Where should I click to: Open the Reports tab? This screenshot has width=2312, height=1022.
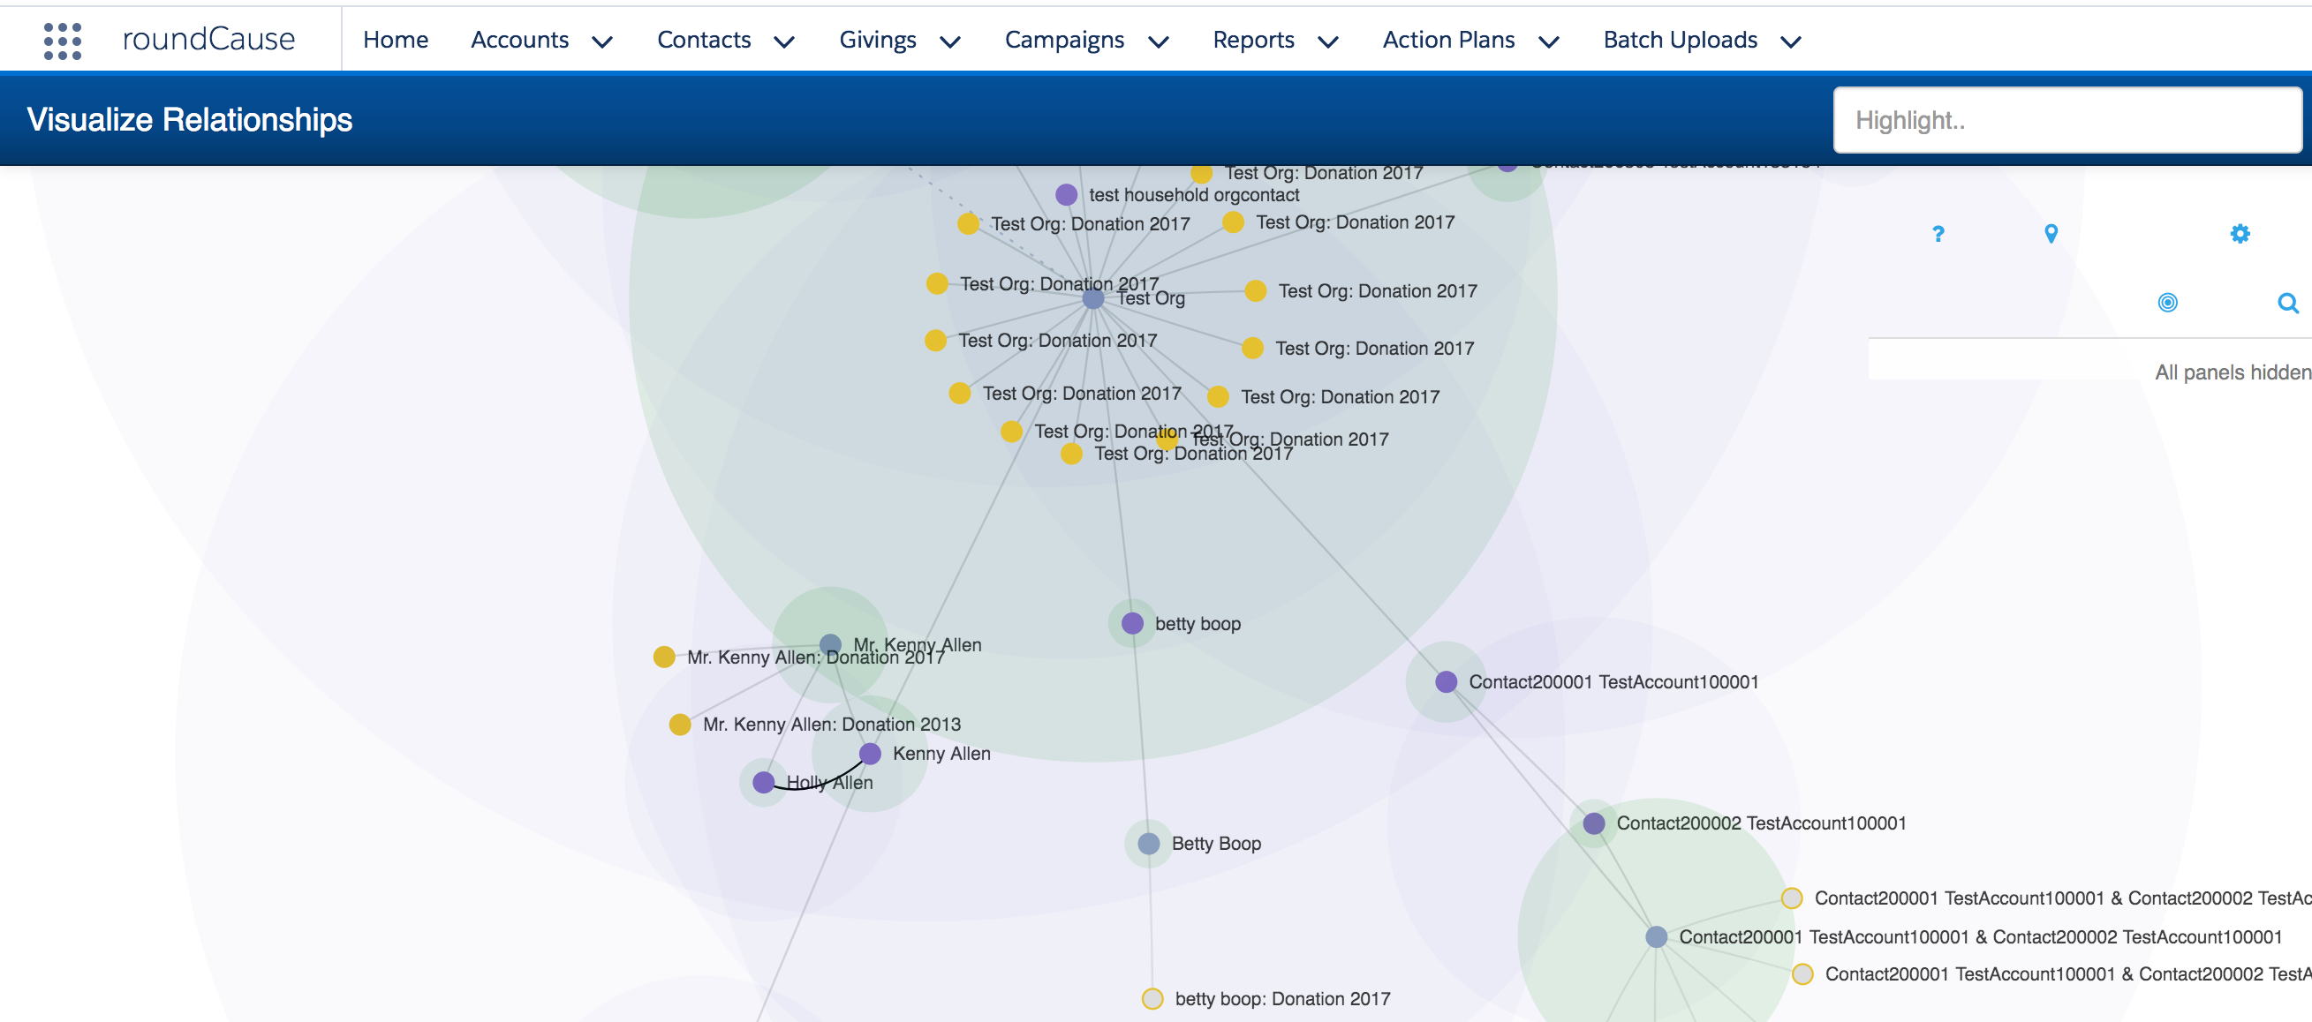pyautogui.click(x=1254, y=40)
